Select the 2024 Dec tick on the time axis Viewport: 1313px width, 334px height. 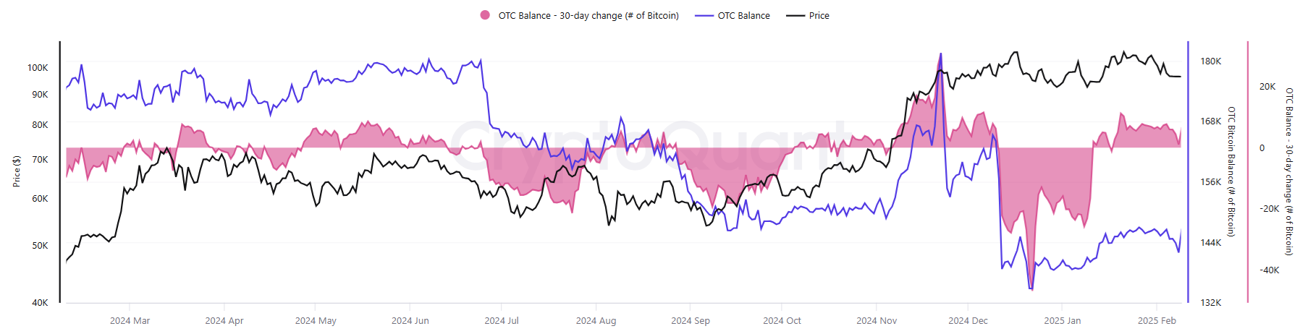pyautogui.click(x=968, y=321)
